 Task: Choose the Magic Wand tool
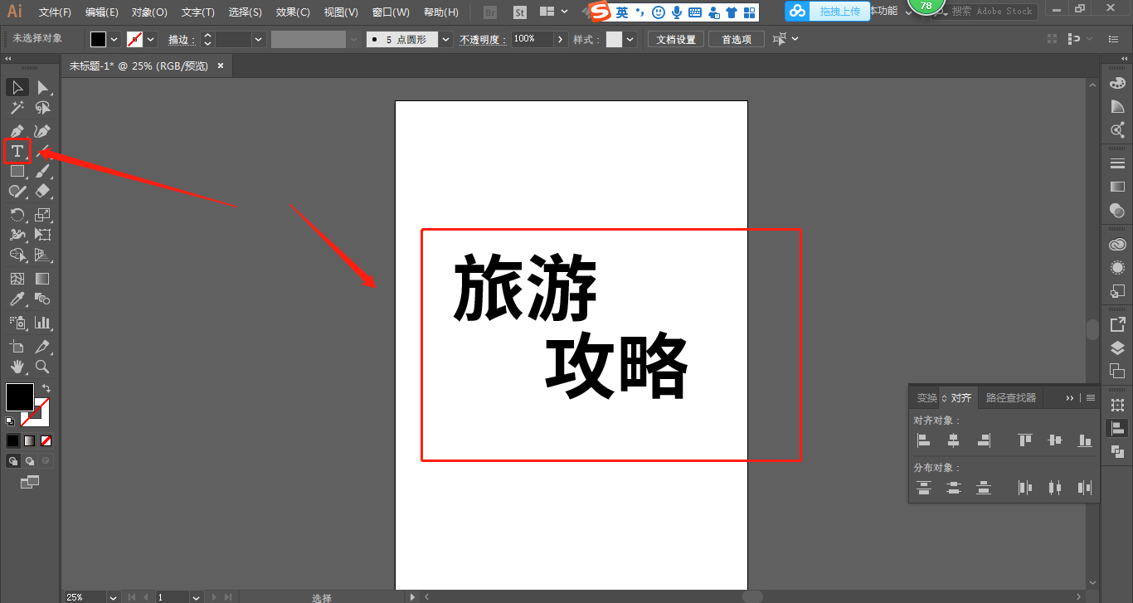tap(17, 108)
